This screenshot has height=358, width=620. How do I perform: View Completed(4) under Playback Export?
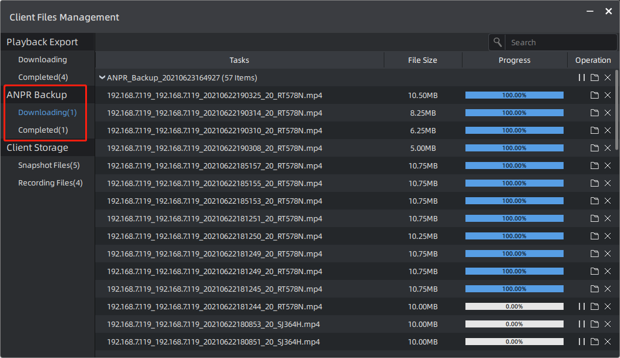tap(43, 77)
